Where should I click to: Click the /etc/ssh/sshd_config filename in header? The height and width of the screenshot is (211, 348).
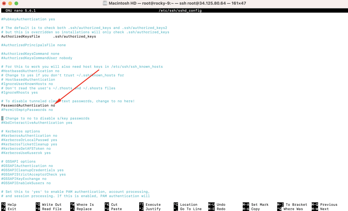click(x=180, y=10)
